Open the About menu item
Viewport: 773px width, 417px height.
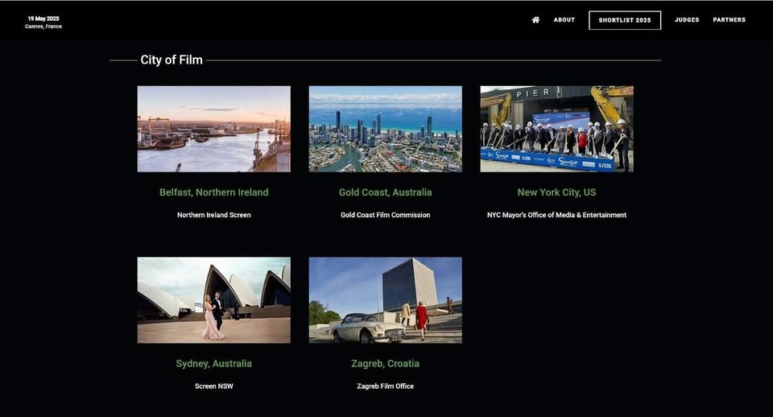pos(564,20)
